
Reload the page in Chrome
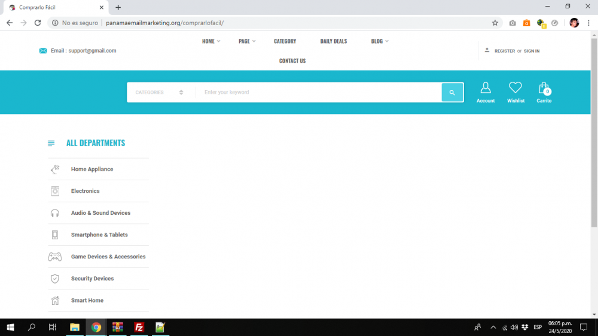37,23
